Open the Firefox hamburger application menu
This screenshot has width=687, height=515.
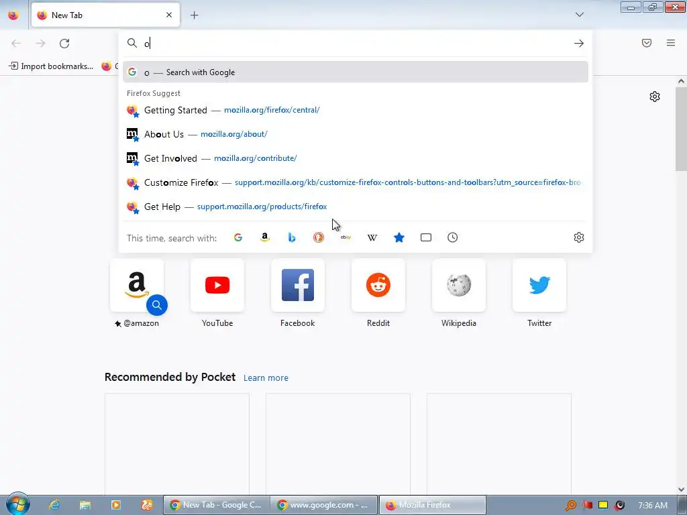point(671,43)
